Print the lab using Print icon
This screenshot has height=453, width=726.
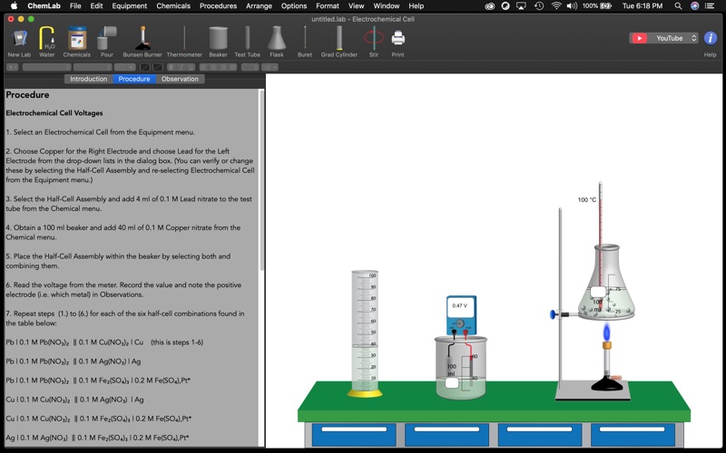coord(397,42)
